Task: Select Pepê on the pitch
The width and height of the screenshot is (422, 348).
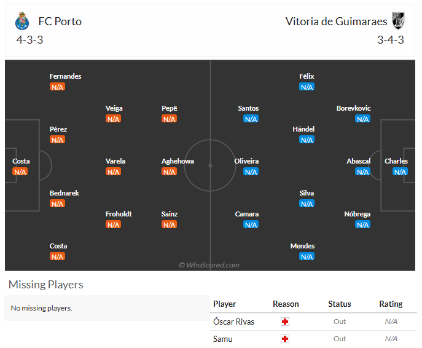Action: click(170, 108)
